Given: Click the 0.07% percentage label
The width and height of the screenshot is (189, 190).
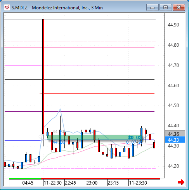Looking at the screenshot, I should (x=134, y=142).
